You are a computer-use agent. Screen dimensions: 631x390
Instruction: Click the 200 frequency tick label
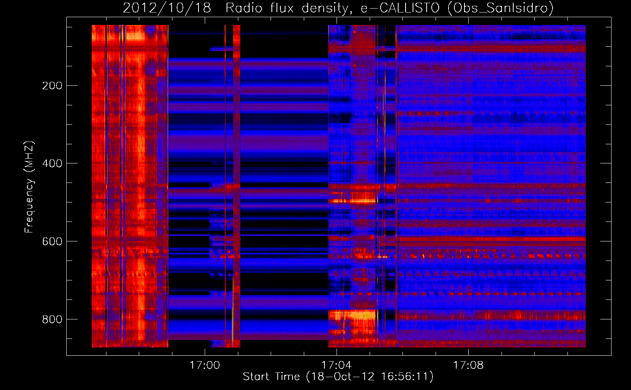[x=52, y=85]
